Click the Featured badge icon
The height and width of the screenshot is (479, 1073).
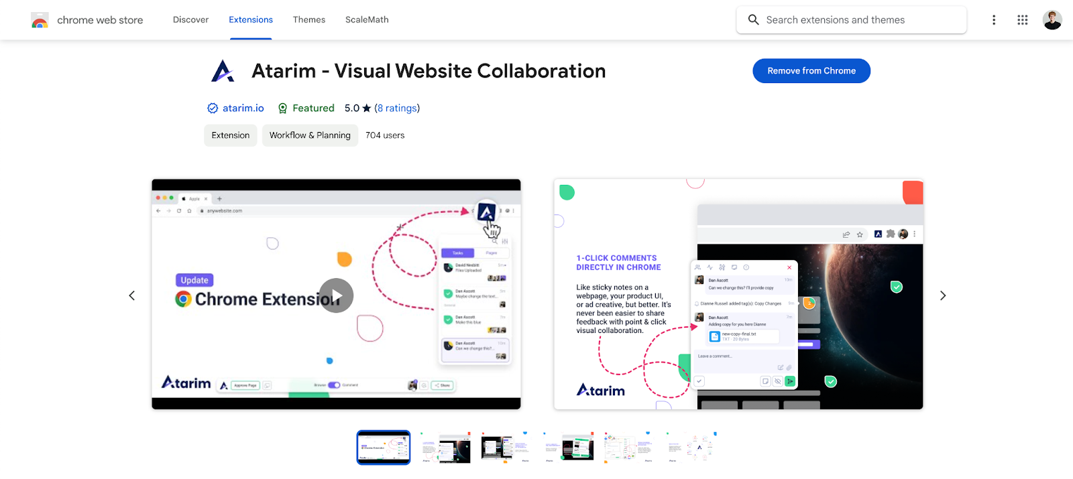283,109
